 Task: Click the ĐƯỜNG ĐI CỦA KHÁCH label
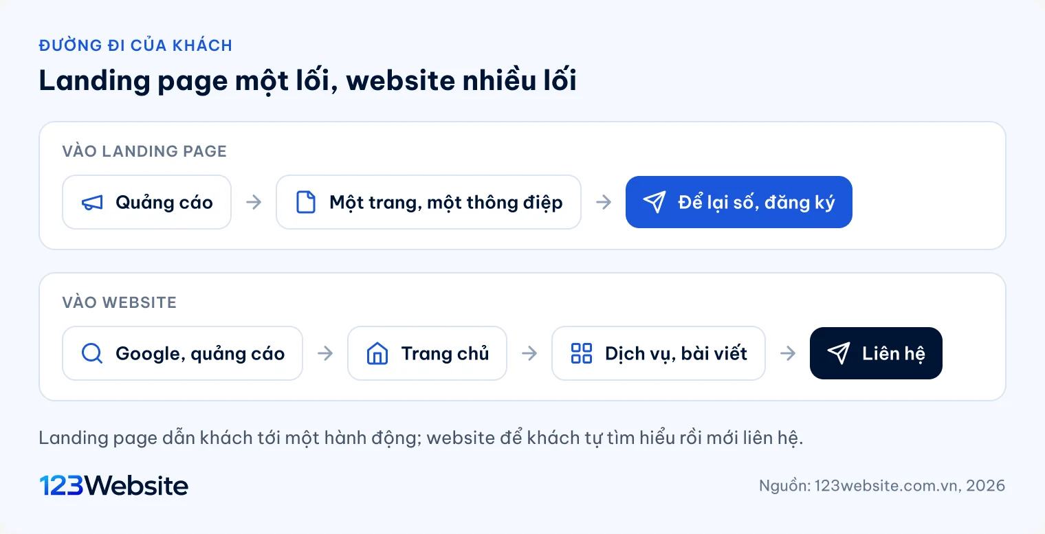pyautogui.click(x=135, y=46)
